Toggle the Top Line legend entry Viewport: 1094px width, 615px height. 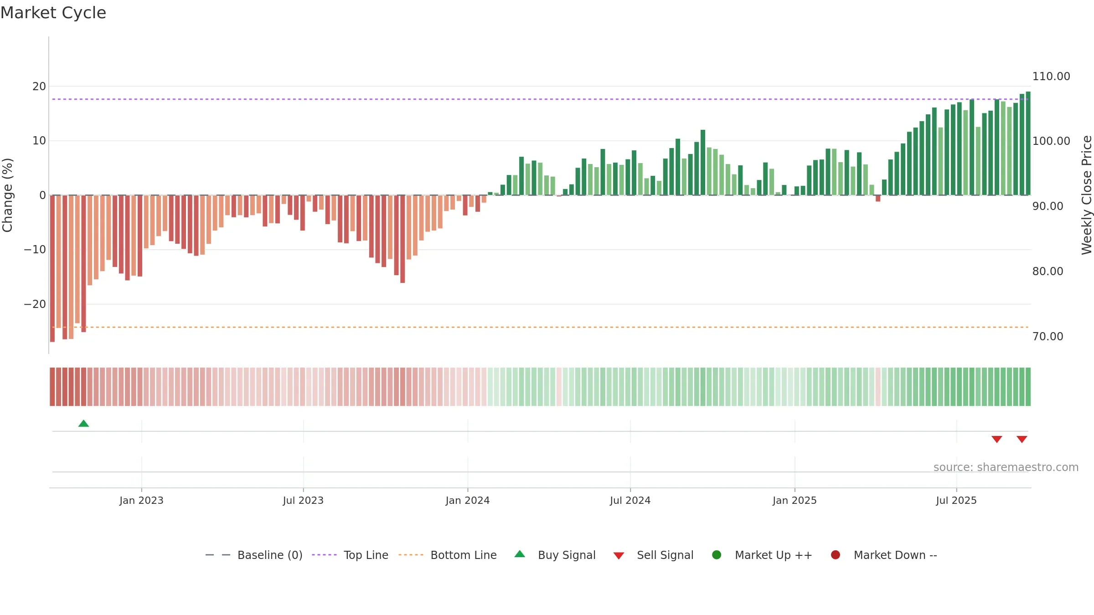pyautogui.click(x=350, y=555)
